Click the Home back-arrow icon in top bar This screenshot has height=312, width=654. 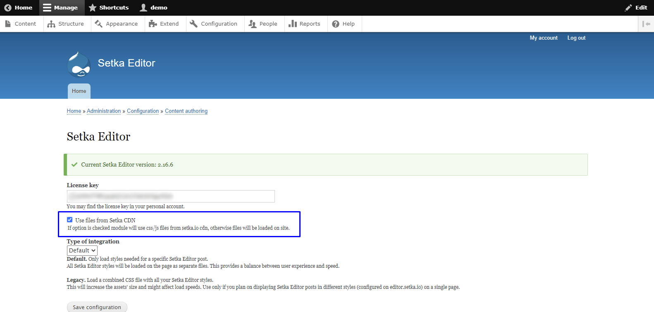point(8,8)
